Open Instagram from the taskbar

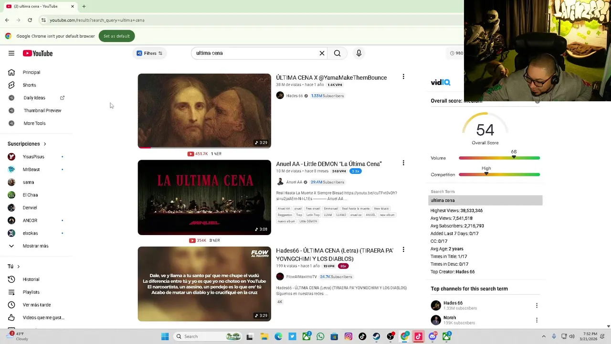(348, 336)
